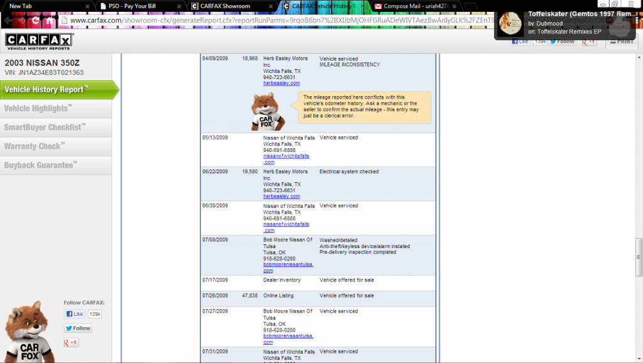This screenshot has height=363, width=643.
Task: Click the Toffelskater notification album art
Action: pyautogui.click(x=510, y=23)
